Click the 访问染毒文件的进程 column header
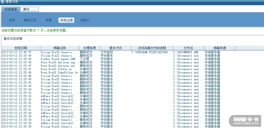This screenshot has width=264, height=128. [x=152, y=48]
